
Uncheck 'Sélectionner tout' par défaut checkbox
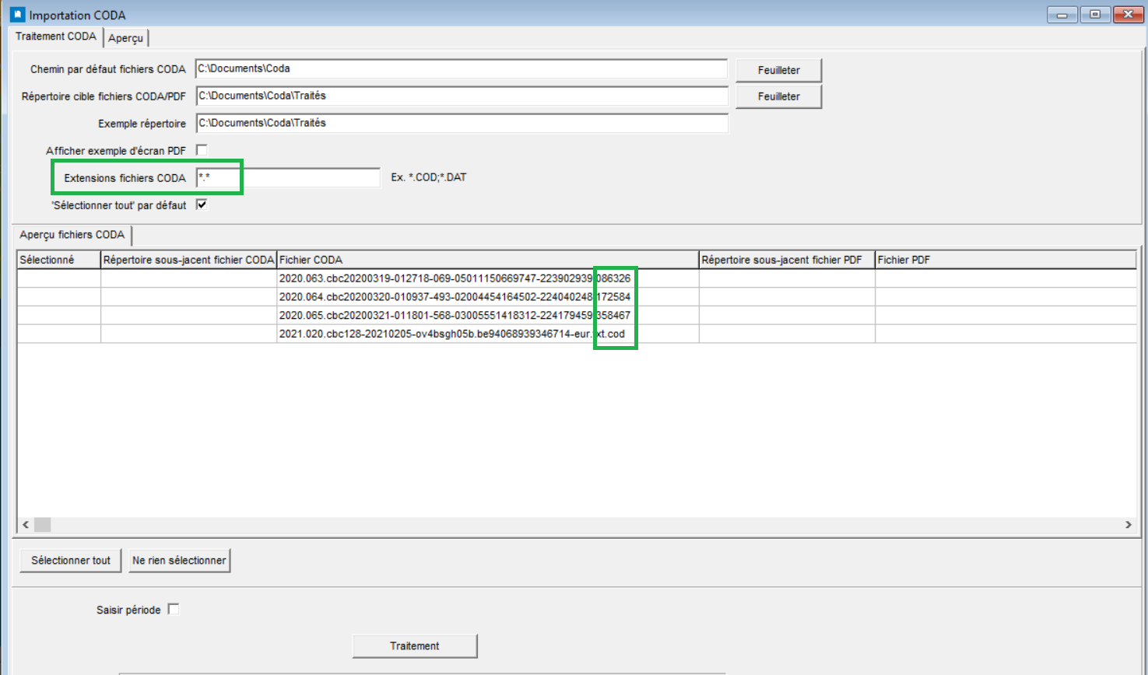tap(202, 205)
